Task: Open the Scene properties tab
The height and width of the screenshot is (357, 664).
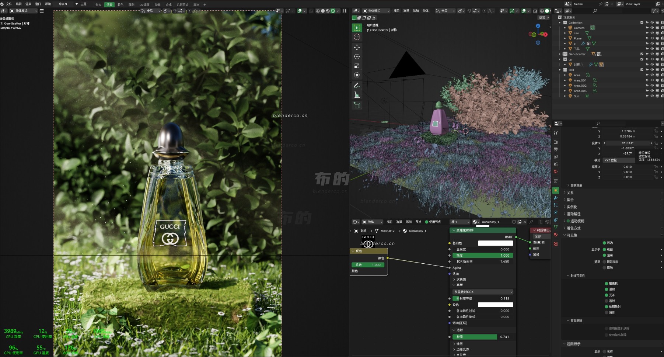Action: pyautogui.click(x=556, y=164)
